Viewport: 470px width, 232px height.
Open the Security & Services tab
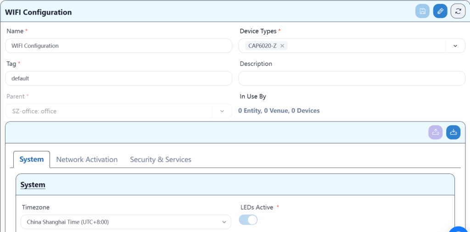coord(161,160)
